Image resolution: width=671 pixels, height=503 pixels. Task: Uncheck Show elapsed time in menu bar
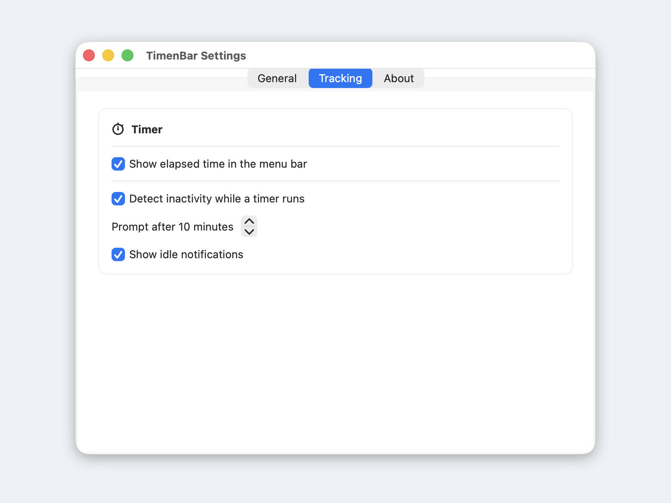[x=118, y=164]
